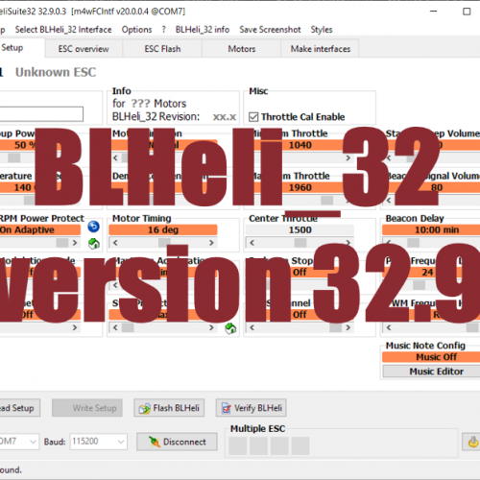The width and height of the screenshot is (480, 480).
Task: Open the Select BLHeli_32 Interface menu
Action: point(63,30)
